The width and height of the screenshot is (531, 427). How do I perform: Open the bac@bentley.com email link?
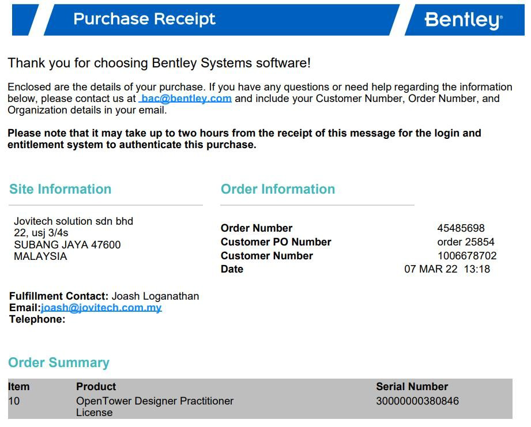(x=186, y=99)
